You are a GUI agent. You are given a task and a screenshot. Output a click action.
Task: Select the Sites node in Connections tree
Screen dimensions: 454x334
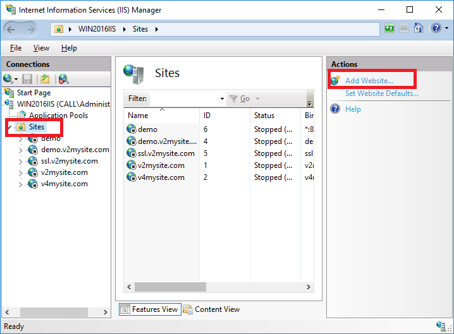point(37,127)
